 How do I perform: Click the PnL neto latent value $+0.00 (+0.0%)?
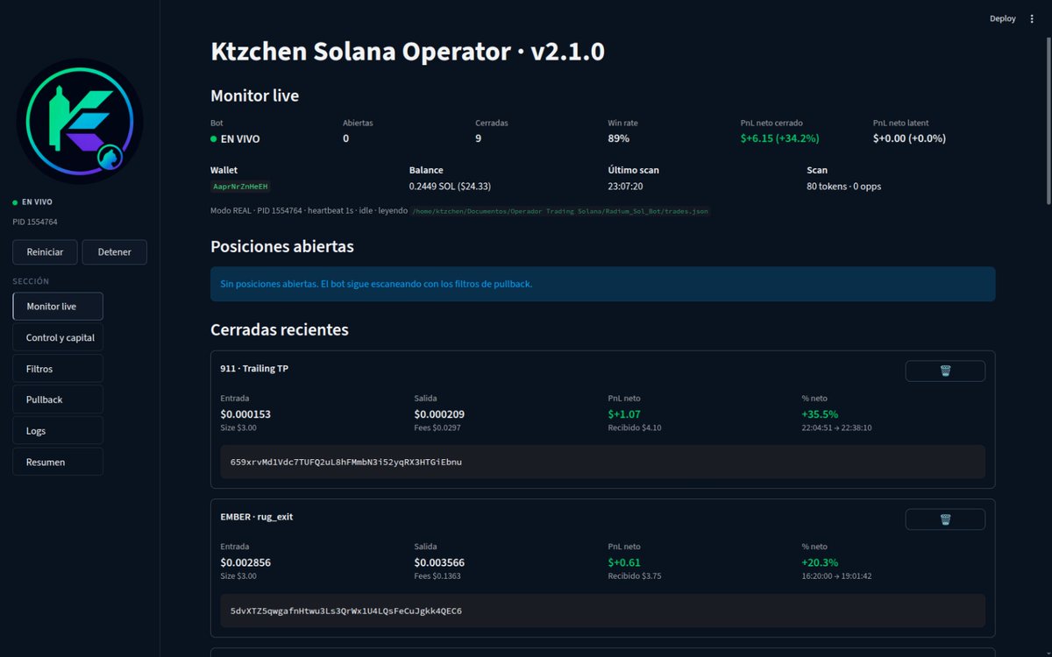[x=909, y=138]
